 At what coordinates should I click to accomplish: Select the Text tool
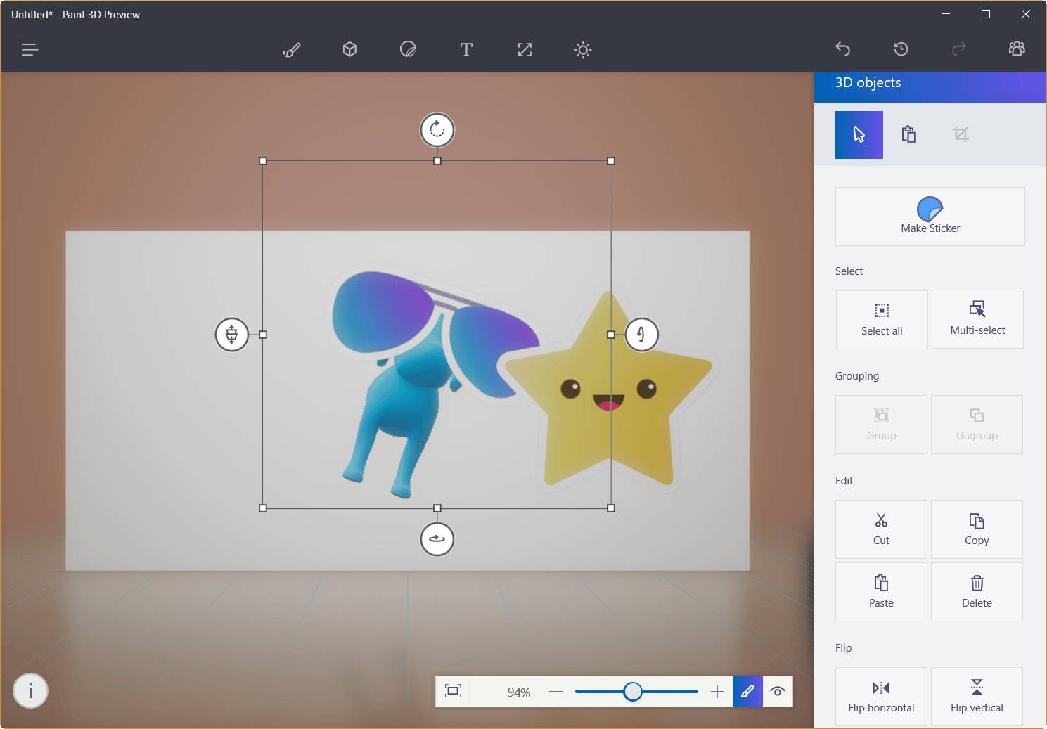click(x=466, y=49)
